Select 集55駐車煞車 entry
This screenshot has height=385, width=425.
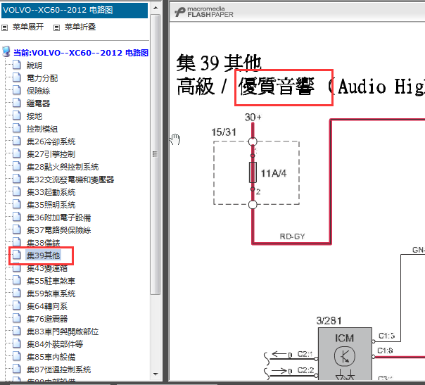coord(51,281)
